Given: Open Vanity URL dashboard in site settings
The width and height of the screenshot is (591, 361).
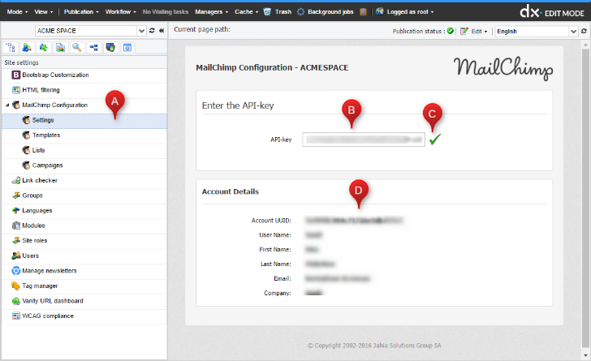Looking at the screenshot, I should (53, 300).
